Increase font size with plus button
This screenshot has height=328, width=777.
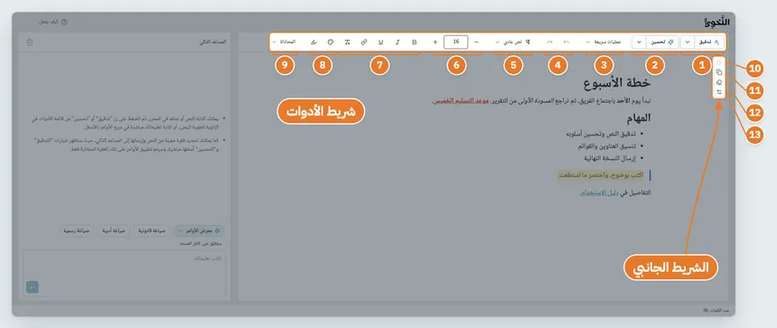(435, 42)
